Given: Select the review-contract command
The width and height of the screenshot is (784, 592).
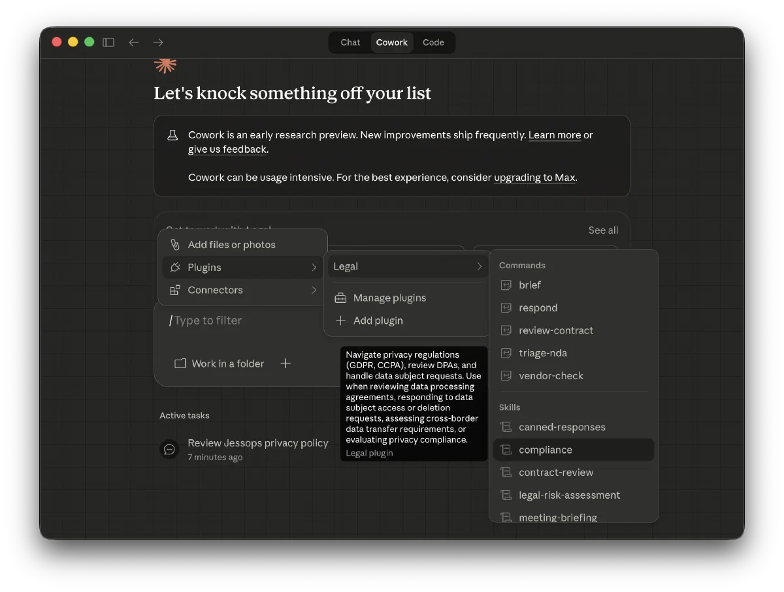Looking at the screenshot, I should [x=555, y=330].
